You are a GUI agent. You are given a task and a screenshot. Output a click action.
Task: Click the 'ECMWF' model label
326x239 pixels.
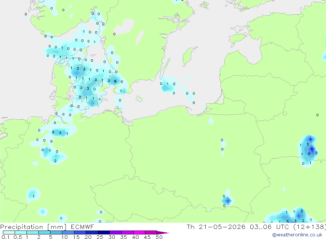(82, 227)
